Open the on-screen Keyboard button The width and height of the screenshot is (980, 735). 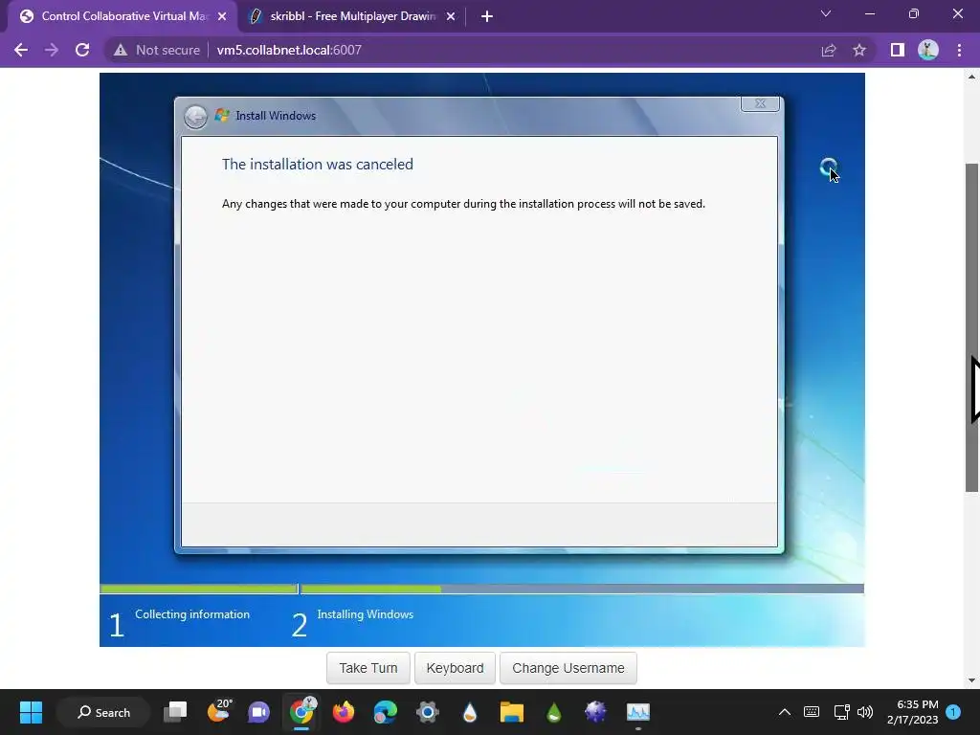pos(455,668)
